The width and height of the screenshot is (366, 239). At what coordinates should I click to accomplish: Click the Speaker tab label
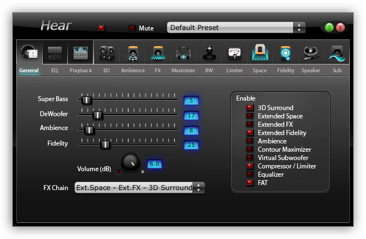311,71
